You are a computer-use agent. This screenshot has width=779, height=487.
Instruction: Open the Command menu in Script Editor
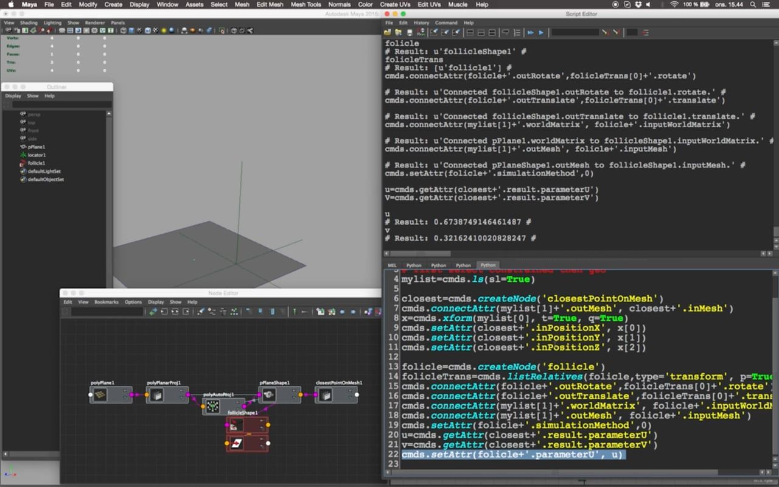[x=445, y=23]
